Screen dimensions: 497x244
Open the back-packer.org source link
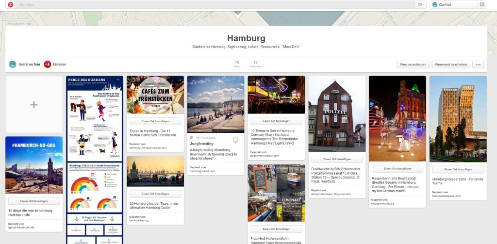click(139, 220)
